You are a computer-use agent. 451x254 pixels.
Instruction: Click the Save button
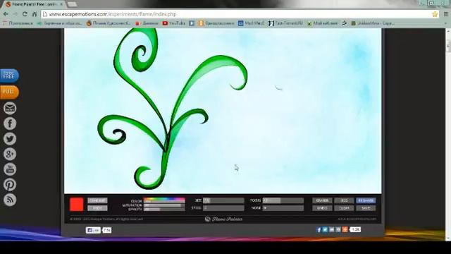tap(366, 208)
